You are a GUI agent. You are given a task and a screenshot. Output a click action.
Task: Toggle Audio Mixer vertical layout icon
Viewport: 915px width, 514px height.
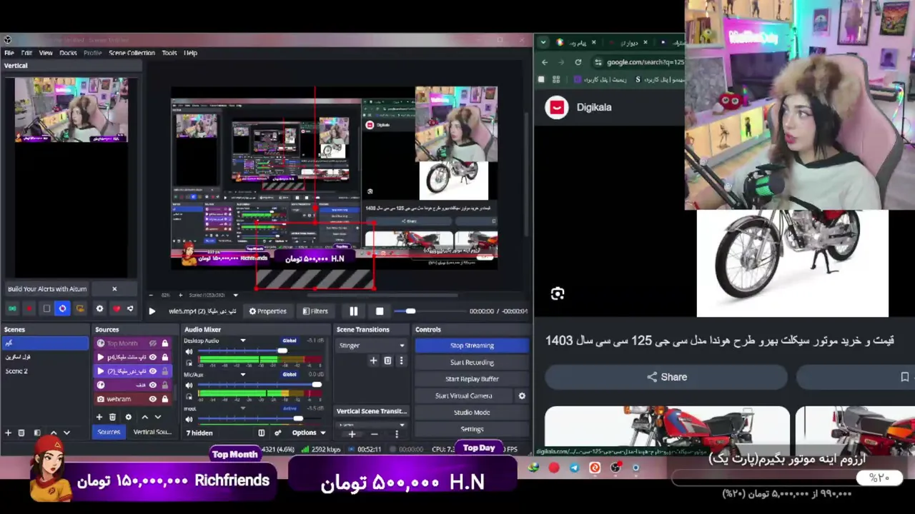[x=261, y=433]
